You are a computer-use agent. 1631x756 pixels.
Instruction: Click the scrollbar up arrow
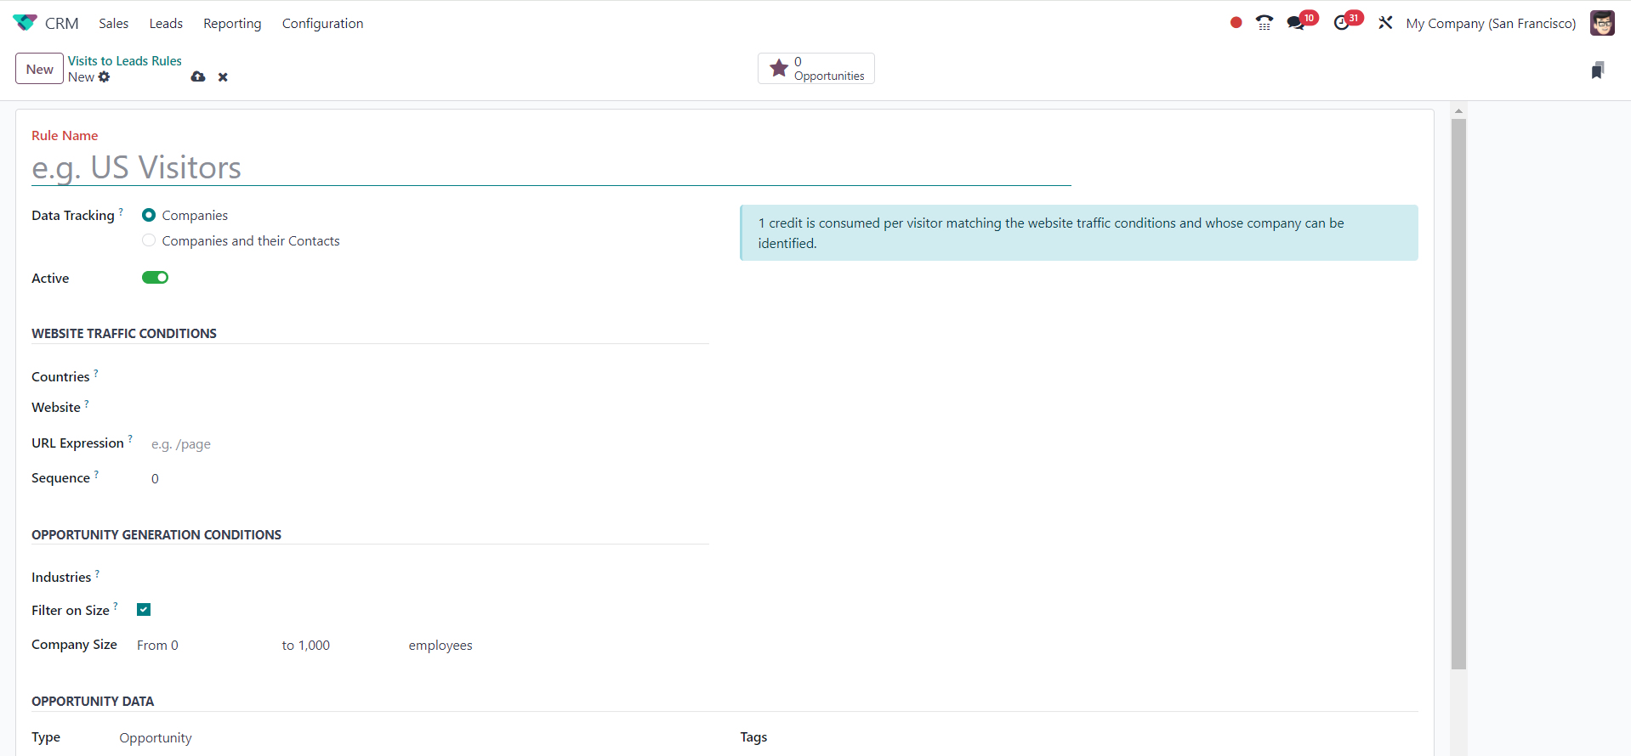[x=1458, y=110]
